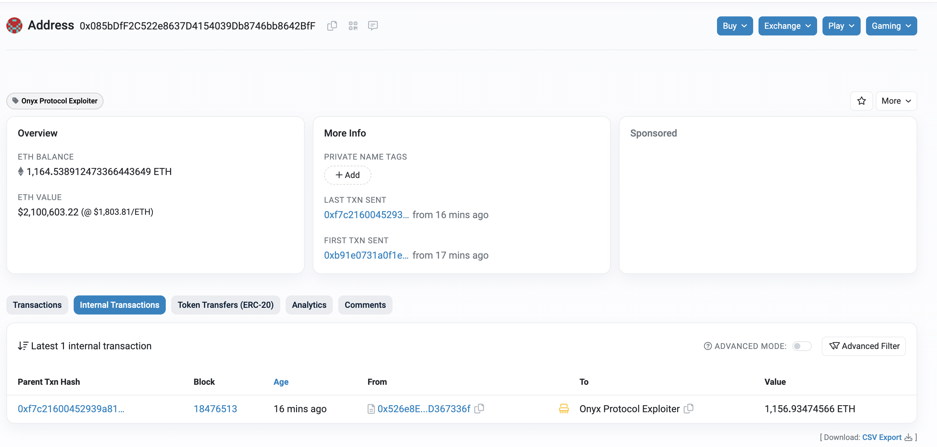Expand the Gaming dropdown
937x447 pixels.
point(891,26)
